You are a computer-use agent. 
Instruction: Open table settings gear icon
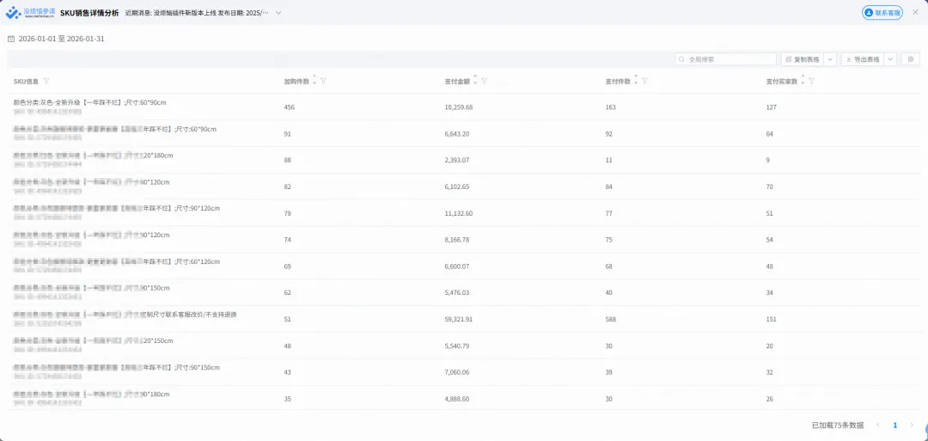911,59
